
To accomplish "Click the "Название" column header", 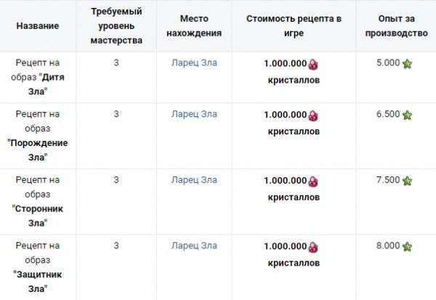I will [x=37, y=25].
